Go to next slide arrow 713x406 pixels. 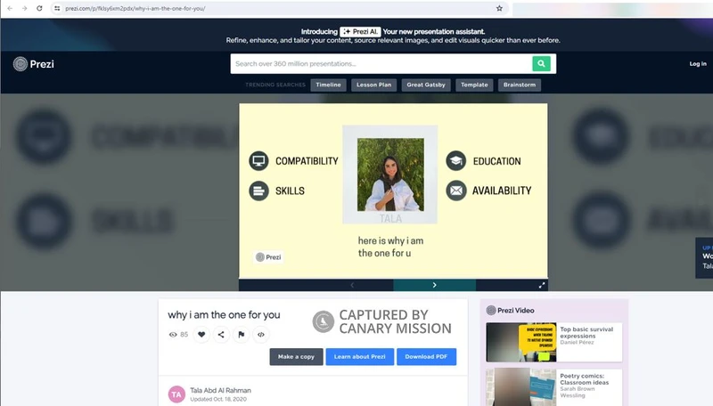[x=434, y=285]
